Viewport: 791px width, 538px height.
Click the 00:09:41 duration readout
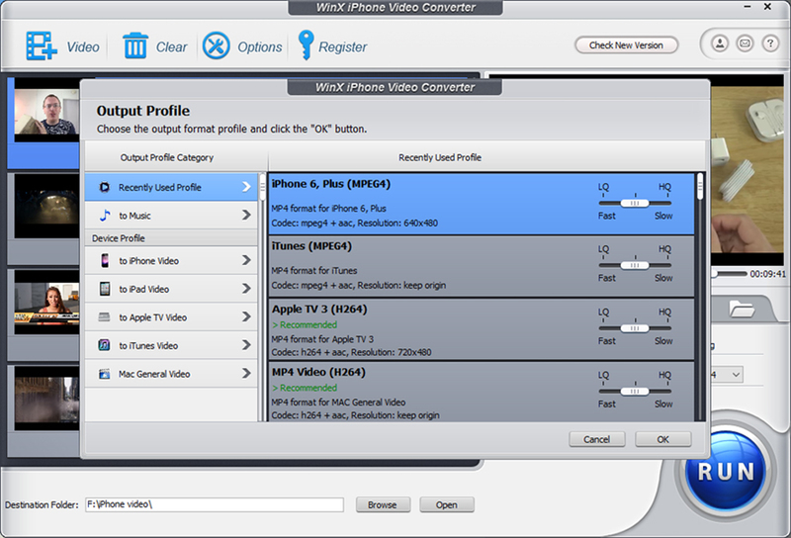click(768, 274)
